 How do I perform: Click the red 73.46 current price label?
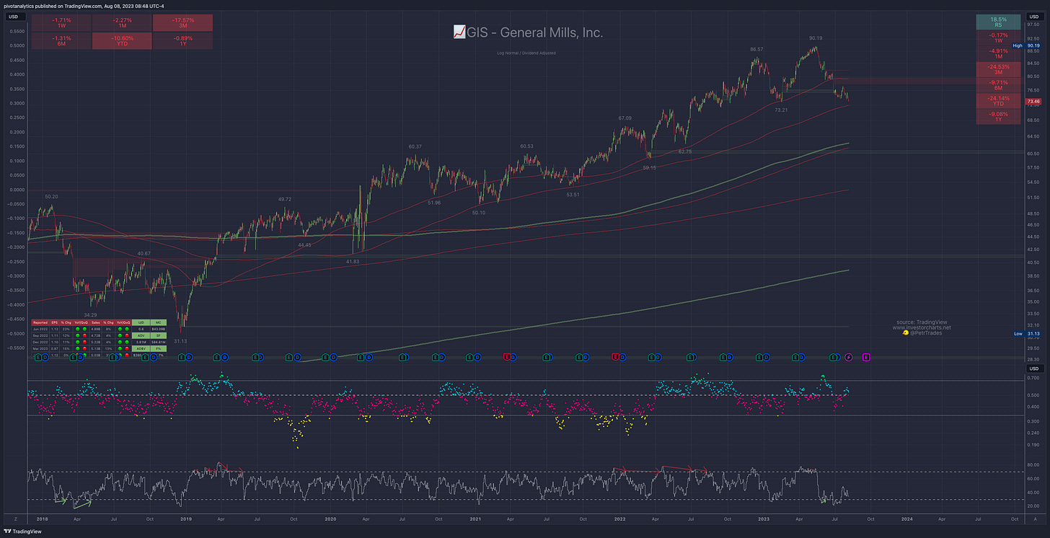pyautogui.click(x=1032, y=102)
